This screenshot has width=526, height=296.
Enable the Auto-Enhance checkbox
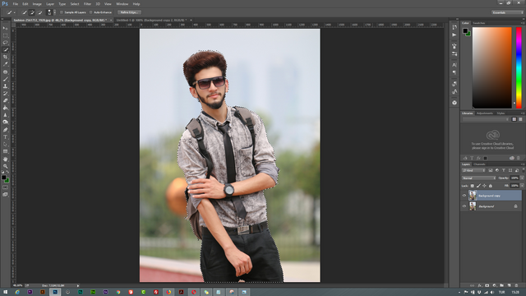[x=91, y=12]
